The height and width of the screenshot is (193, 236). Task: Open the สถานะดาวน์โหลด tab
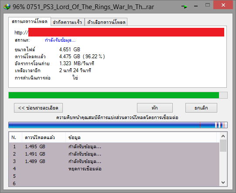pyautogui.click(x=30, y=21)
